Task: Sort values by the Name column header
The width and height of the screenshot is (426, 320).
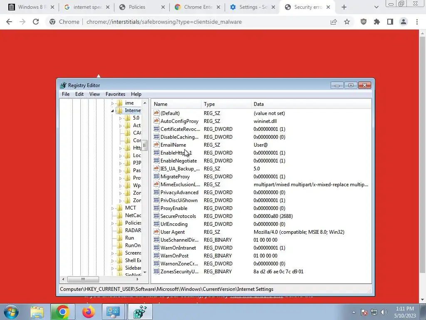Action: point(176,104)
